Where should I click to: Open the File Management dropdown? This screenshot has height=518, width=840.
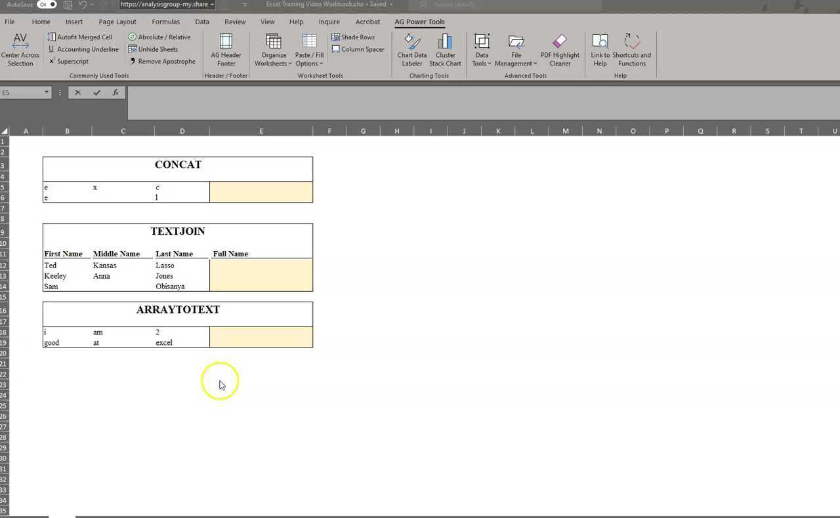pyautogui.click(x=516, y=64)
